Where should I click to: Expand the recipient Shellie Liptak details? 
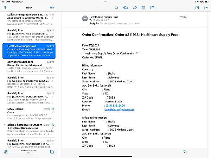(101, 20)
